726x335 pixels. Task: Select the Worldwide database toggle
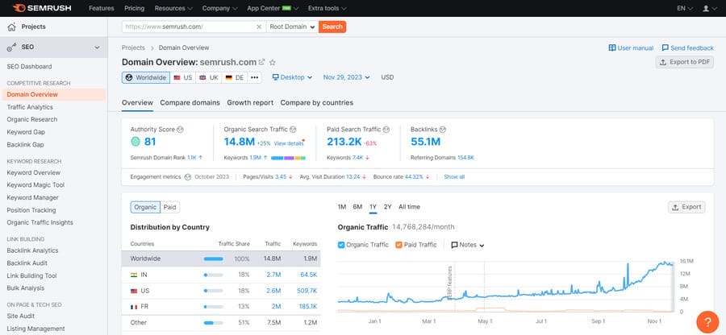click(146, 77)
